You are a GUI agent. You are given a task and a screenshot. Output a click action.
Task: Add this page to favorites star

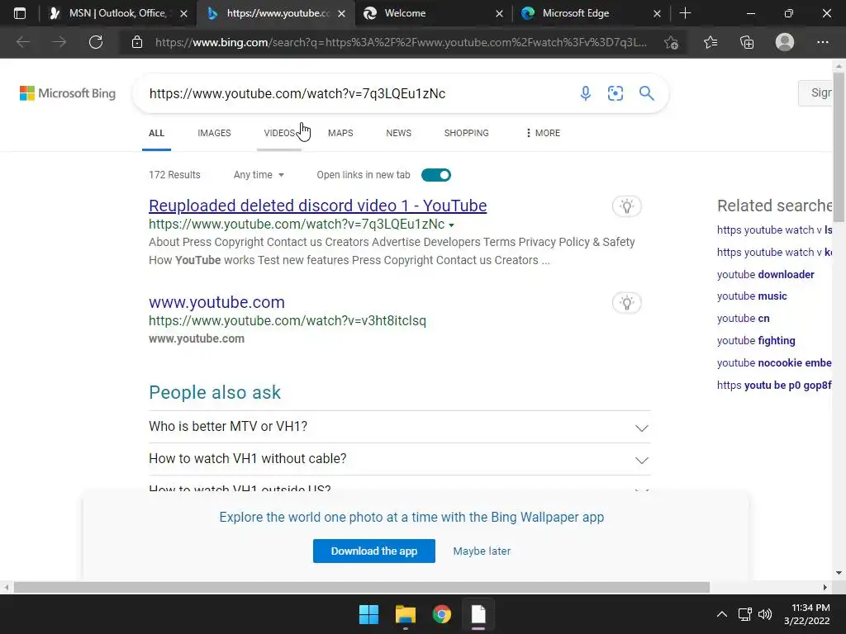click(671, 42)
